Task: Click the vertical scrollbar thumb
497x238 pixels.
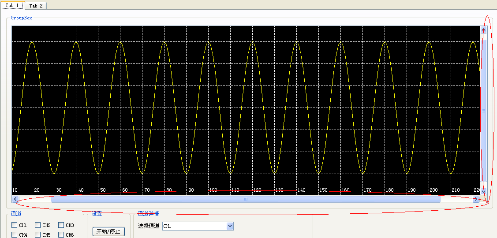Action: [483, 110]
